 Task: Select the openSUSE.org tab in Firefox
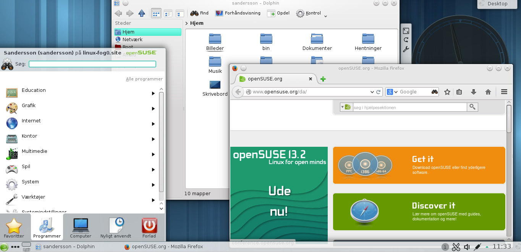[274, 79]
